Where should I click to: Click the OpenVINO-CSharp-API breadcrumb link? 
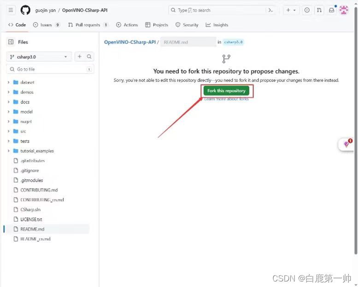129,42
